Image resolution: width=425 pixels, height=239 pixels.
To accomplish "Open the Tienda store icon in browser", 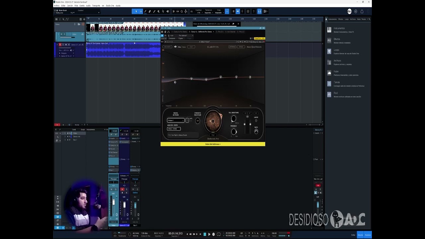I will pos(329,84).
